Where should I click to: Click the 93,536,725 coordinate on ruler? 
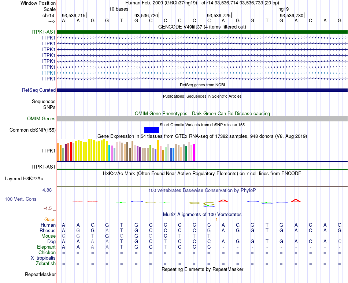219,15
